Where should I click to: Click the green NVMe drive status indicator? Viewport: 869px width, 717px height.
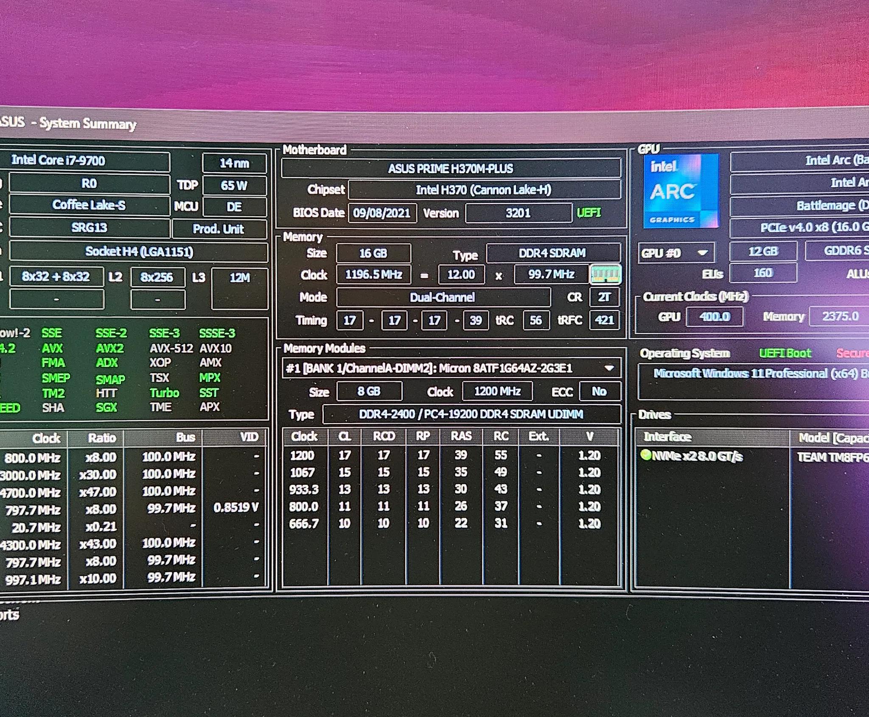pyautogui.click(x=646, y=456)
